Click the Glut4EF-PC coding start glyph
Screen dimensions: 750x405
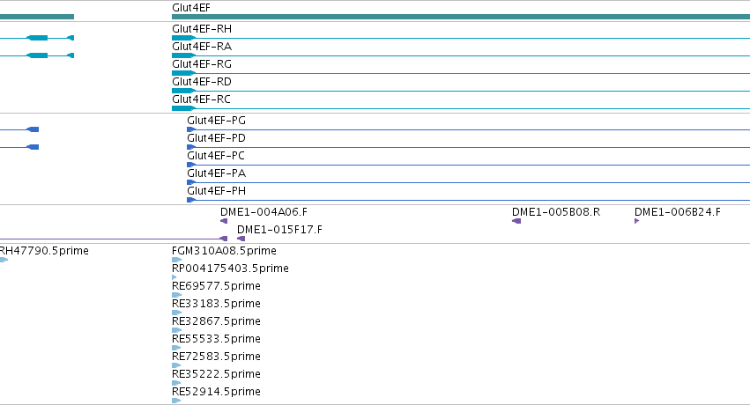point(191,165)
